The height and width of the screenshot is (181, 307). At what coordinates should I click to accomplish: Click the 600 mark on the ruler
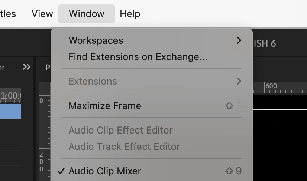tap(271, 86)
